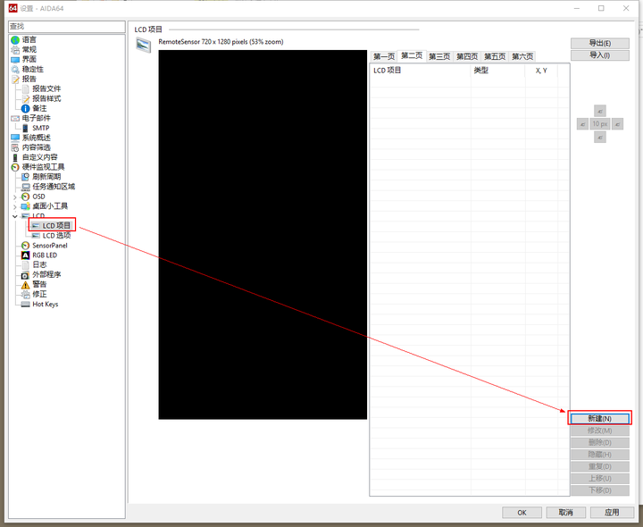
Task: Click the 查找 search field
Action: click(64, 27)
